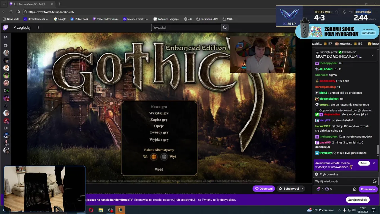380x214 pixels.
Task: Click the camera icon at sidebar top
Action: [6, 45]
